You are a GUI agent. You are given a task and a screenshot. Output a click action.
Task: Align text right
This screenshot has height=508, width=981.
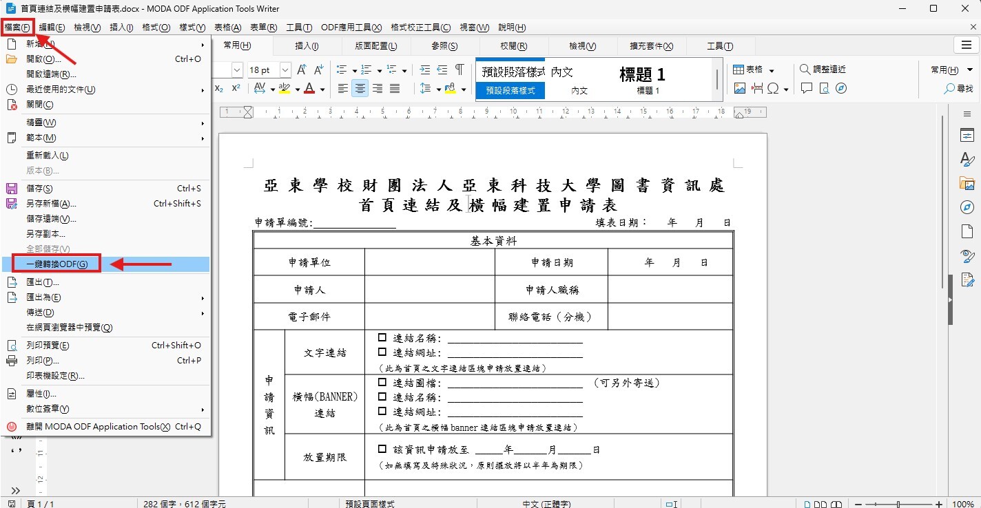coord(378,89)
